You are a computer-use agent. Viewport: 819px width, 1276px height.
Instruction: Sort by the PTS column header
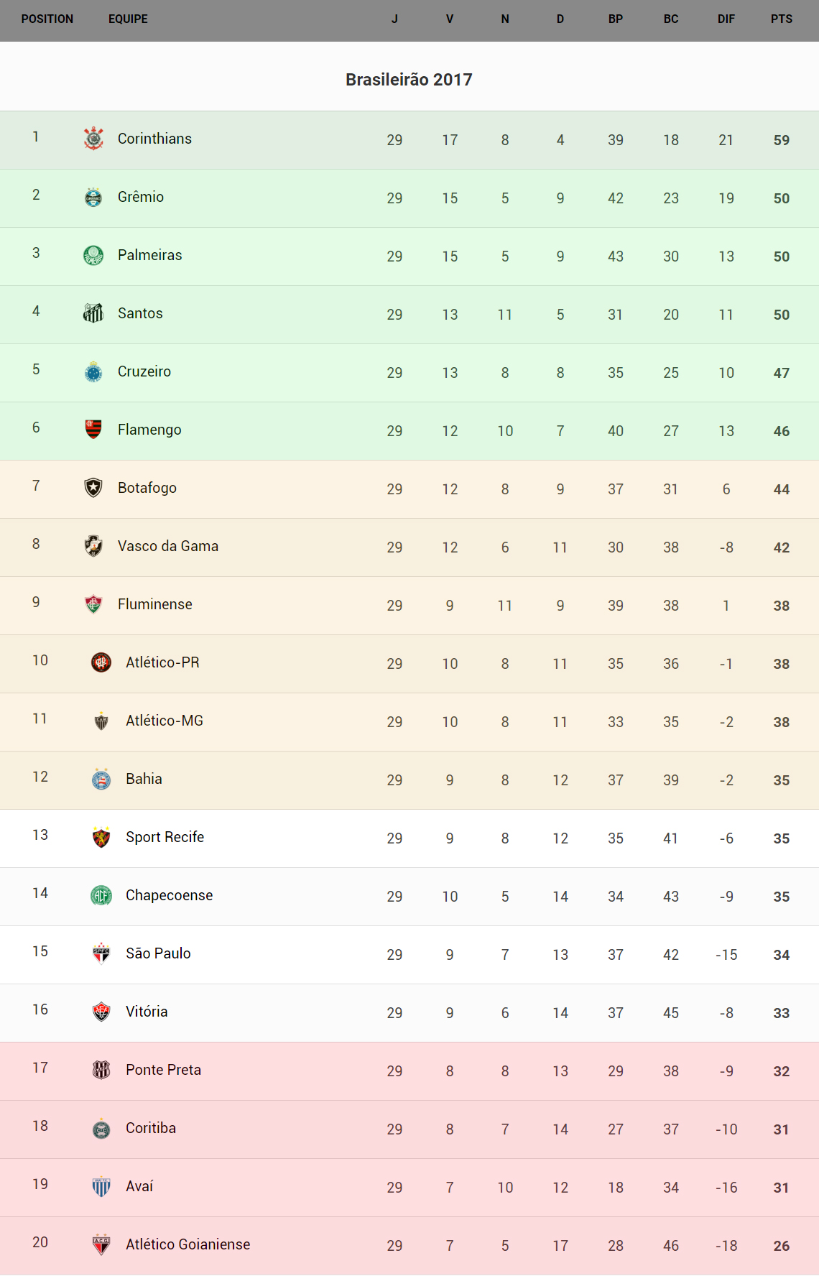tap(781, 19)
